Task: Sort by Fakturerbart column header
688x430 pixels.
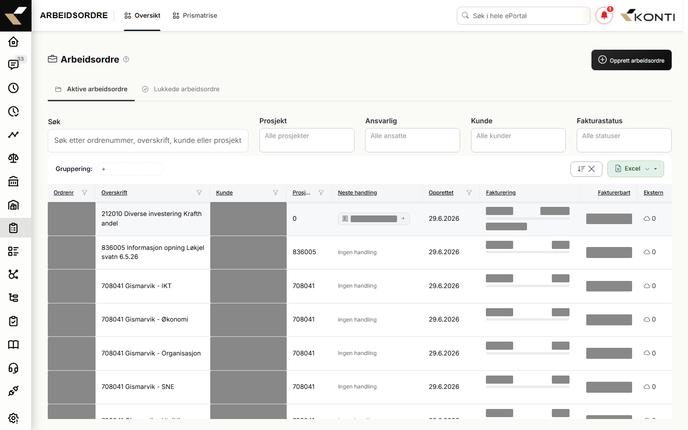Action: 614,193
